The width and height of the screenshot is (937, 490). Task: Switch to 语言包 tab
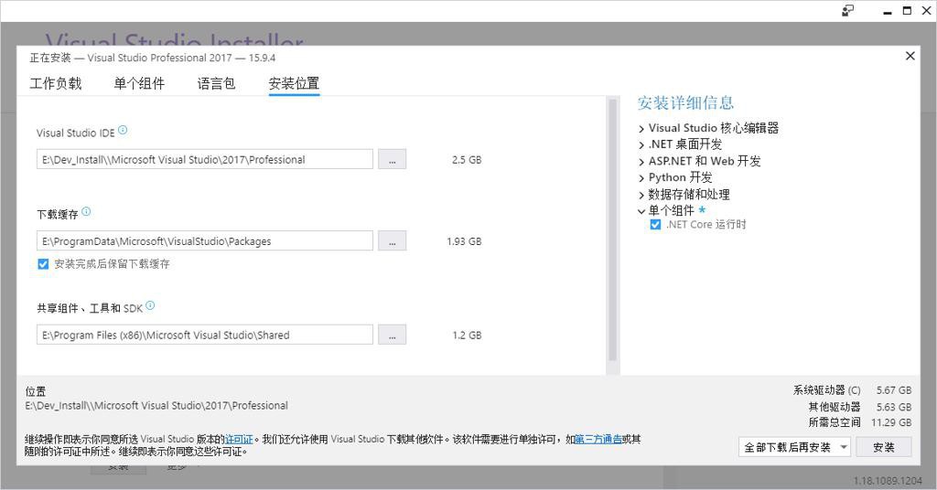tap(216, 83)
